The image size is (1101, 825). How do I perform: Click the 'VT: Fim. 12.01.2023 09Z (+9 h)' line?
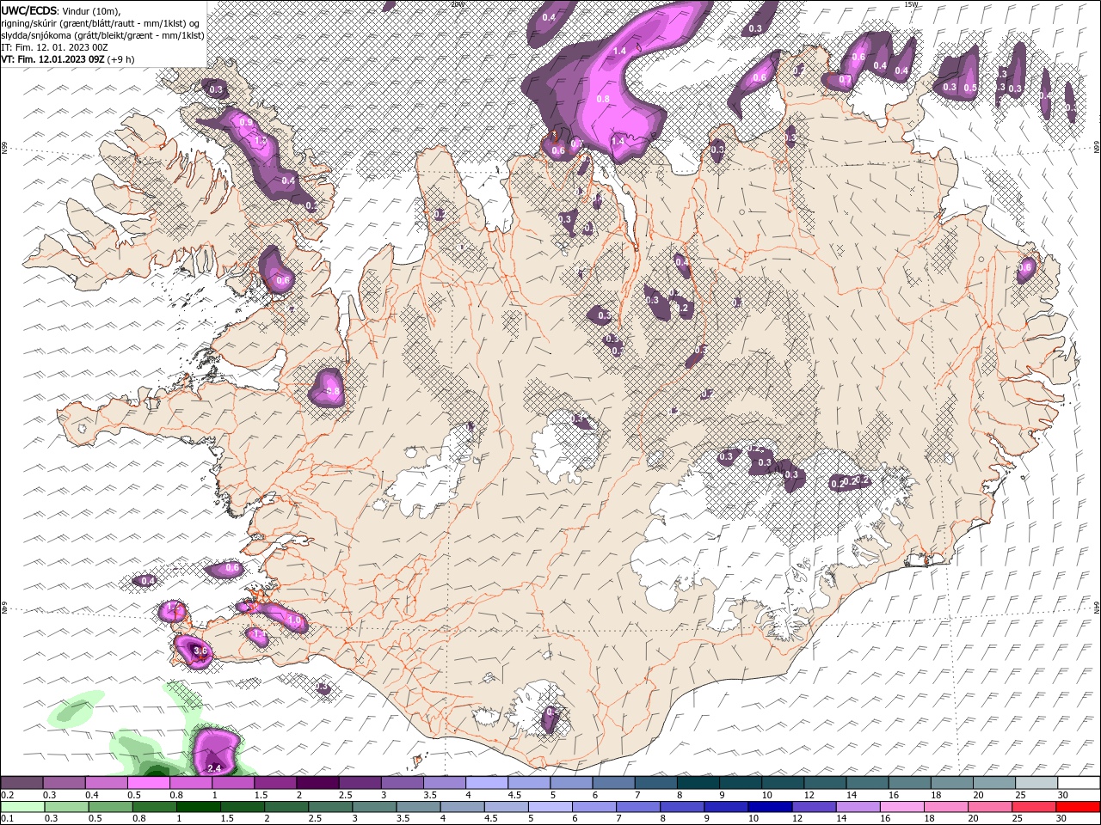coord(67,59)
